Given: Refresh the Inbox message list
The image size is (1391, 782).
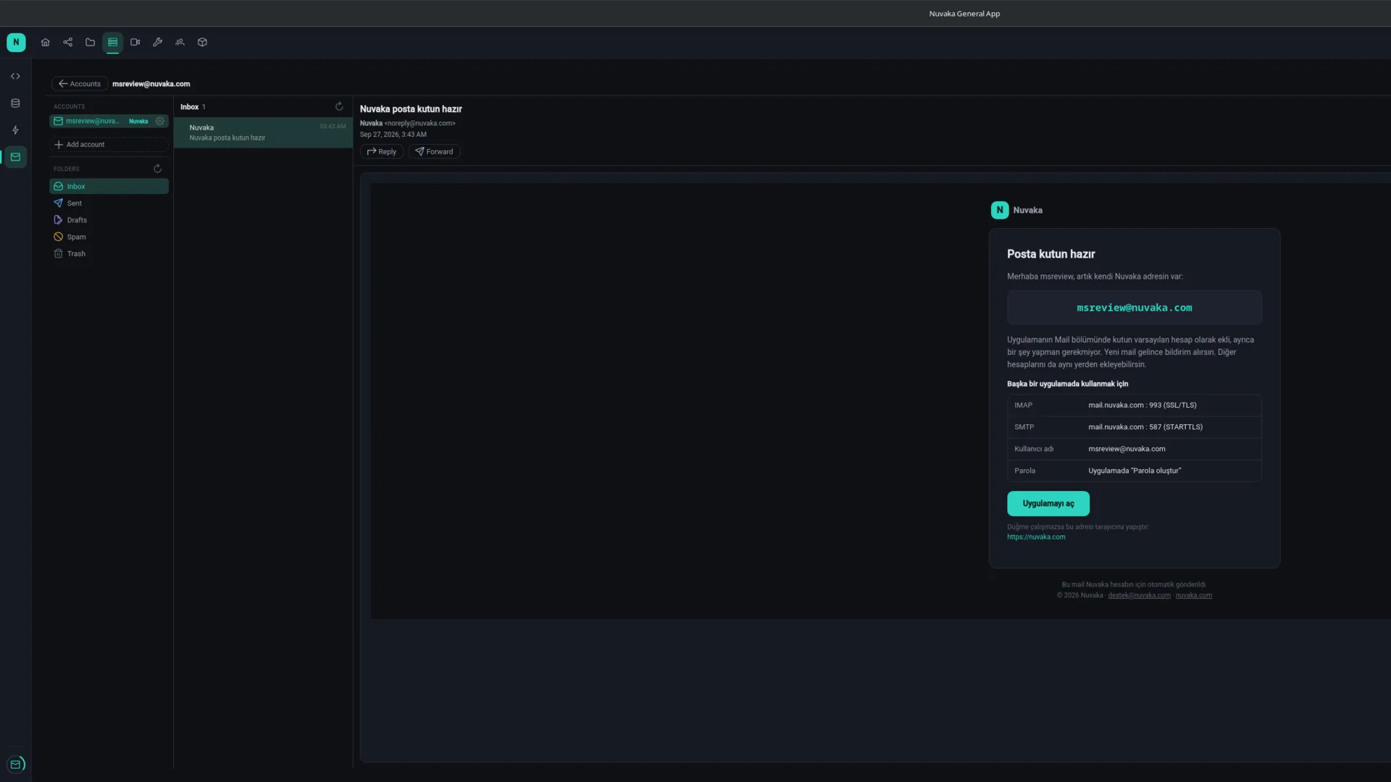Looking at the screenshot, I should pos(339,106).
